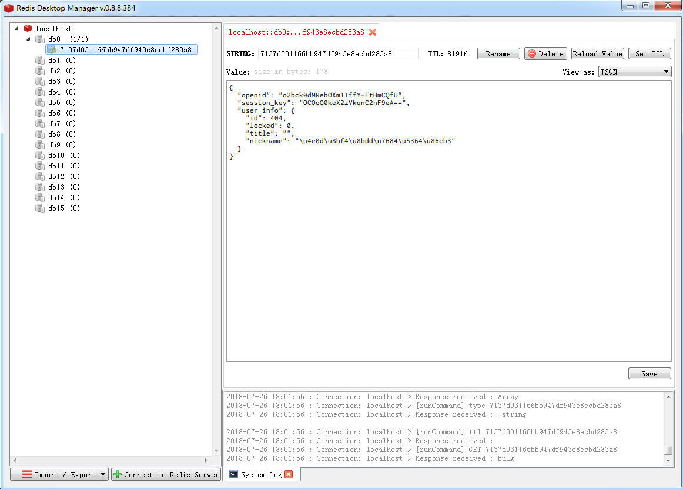This screenshot has height=489, width=683.
Task: Click the db14 database icon
Action: (40, 197)
